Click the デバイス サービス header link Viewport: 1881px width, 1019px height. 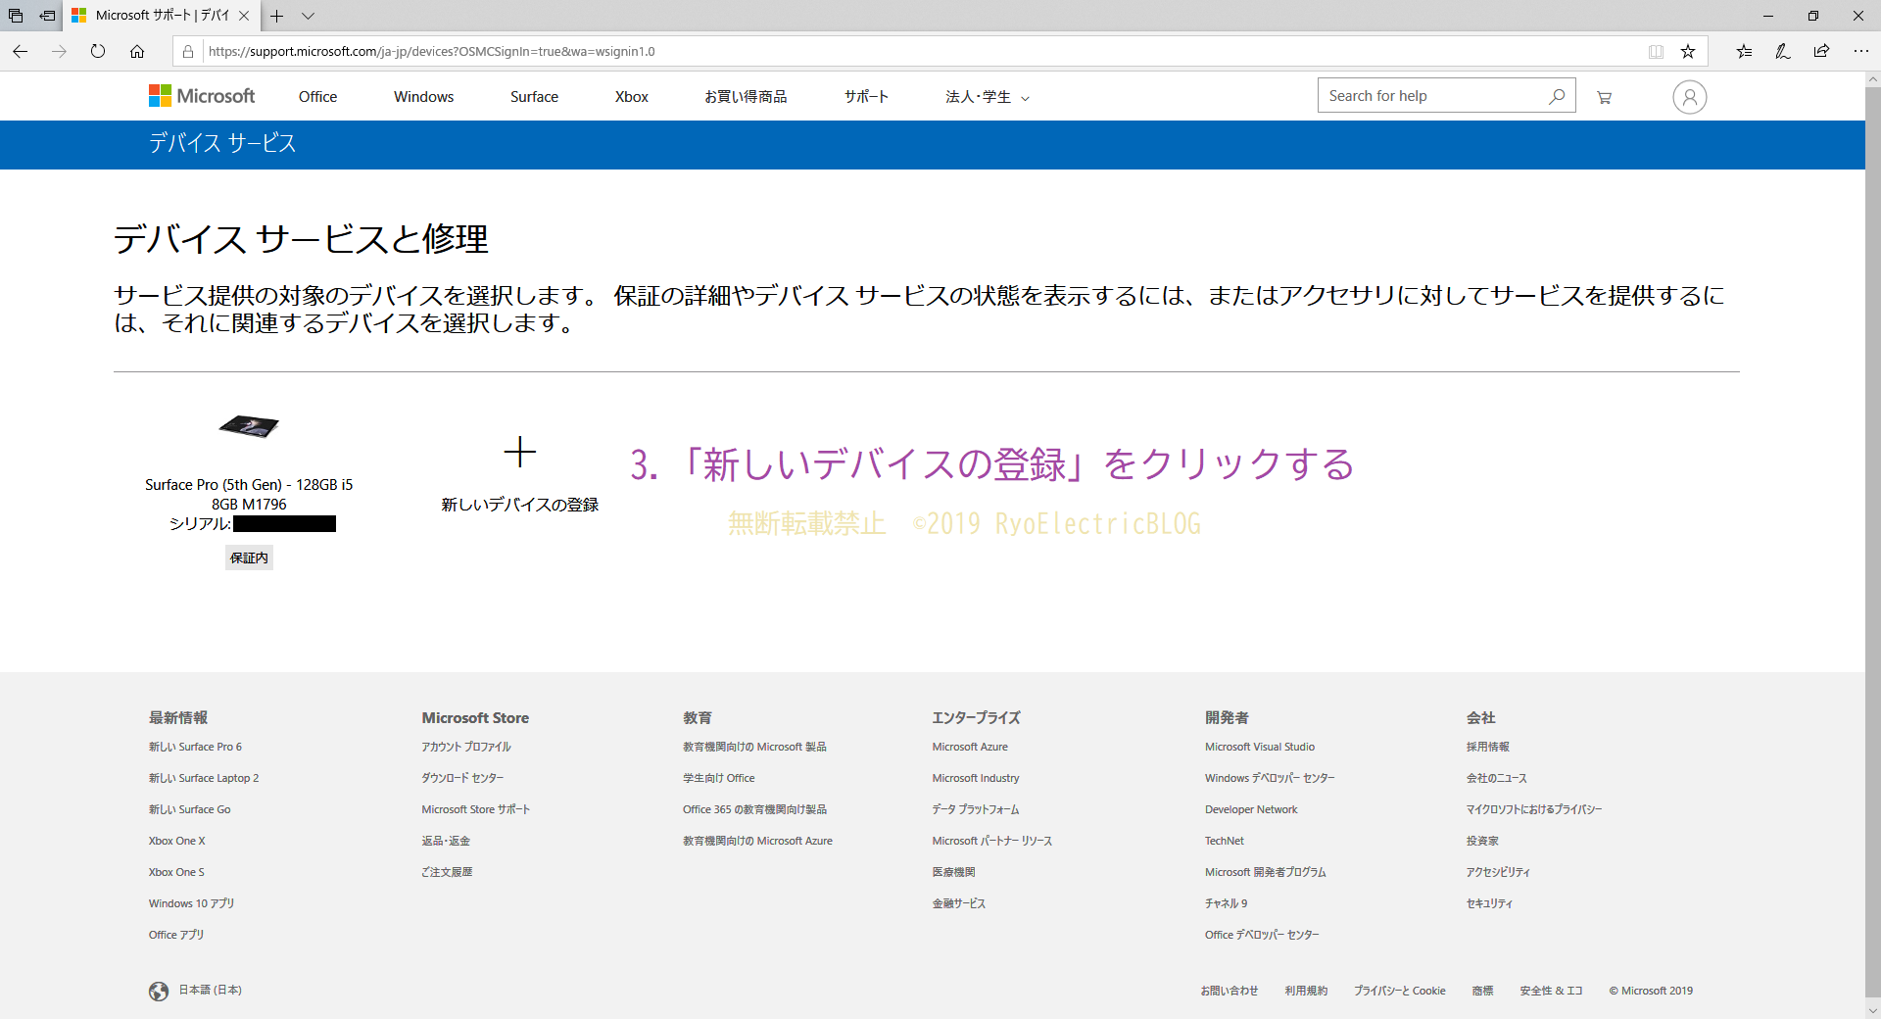point(222,143)
